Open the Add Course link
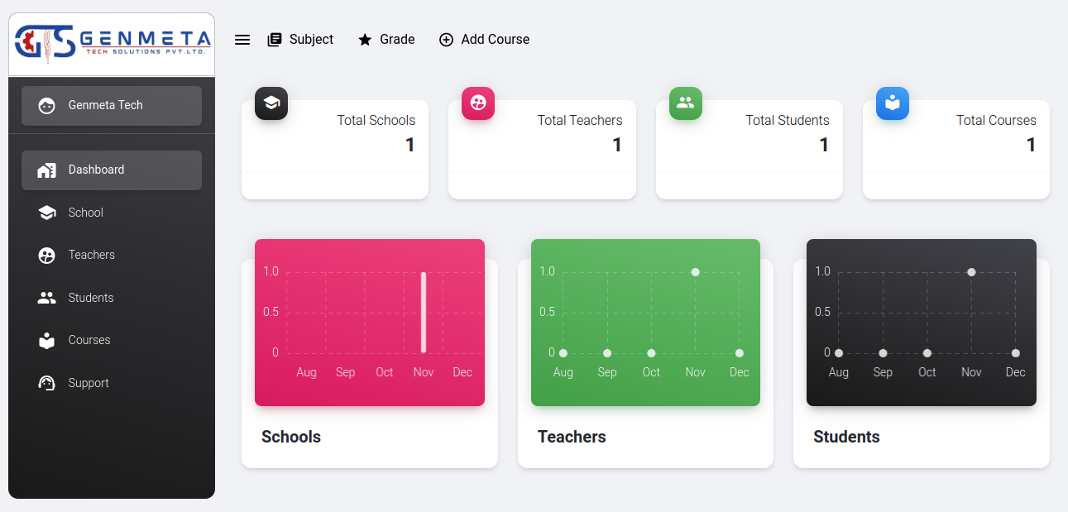1068x512 pixels. pos(495,40)
